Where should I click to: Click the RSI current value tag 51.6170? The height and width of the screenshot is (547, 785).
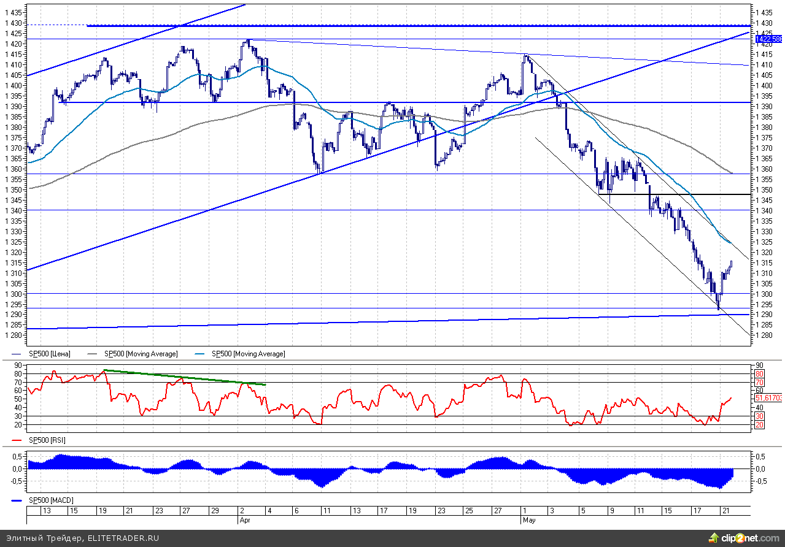769,398
